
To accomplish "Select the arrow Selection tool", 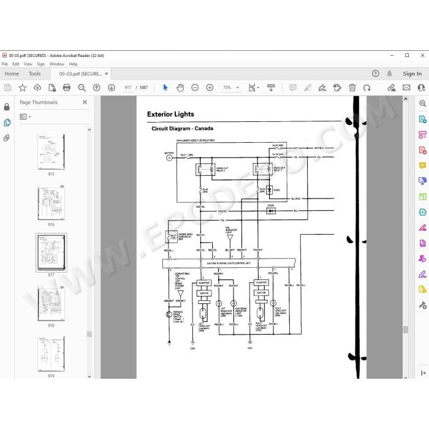I will pos(165,88).
